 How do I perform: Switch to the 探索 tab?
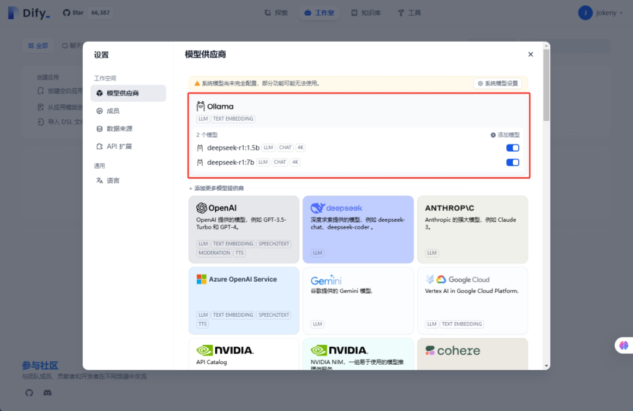click(275, 12)
